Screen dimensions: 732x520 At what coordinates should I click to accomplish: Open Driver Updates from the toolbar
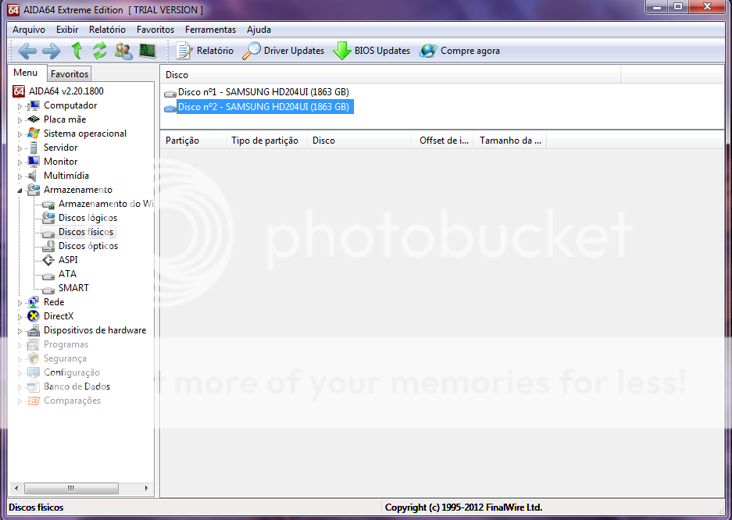tap(284, 51)
